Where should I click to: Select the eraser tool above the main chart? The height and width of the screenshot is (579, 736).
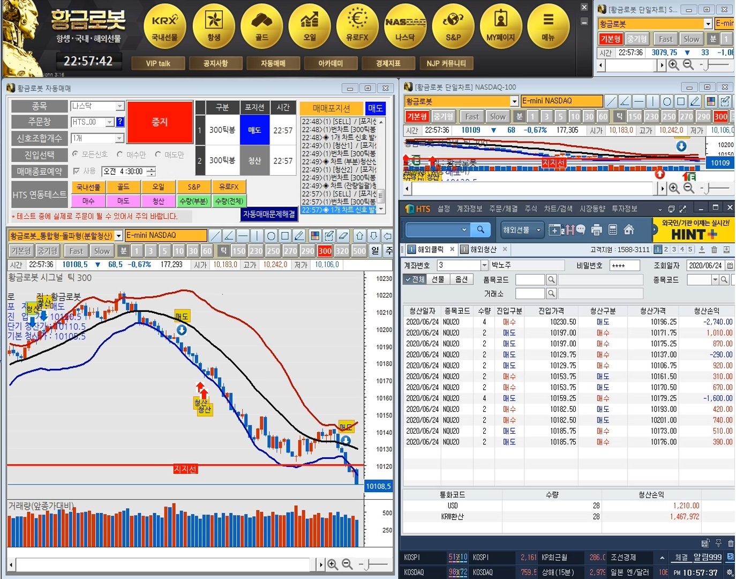pos(343,236)
